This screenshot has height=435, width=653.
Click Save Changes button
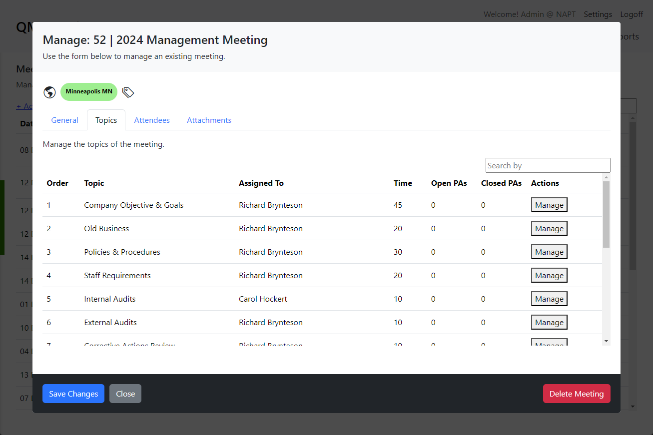pyautogui.click(x=73, y=394)
